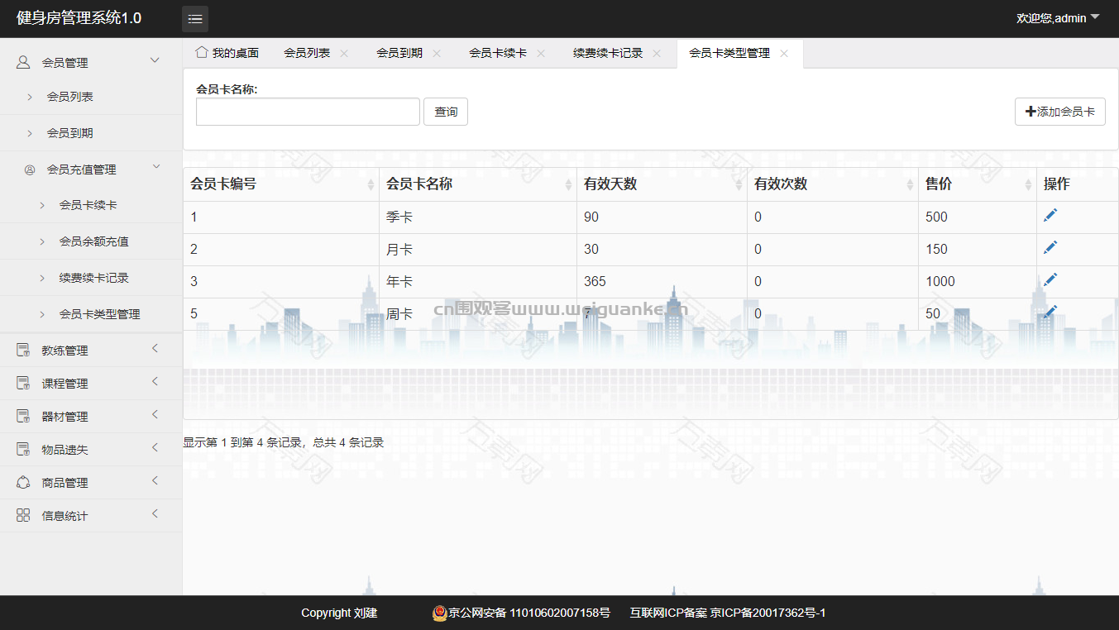This screenshot has width=1119, height=630.
Task: Click the 365 valid days cell
Action: coord(662,281)
